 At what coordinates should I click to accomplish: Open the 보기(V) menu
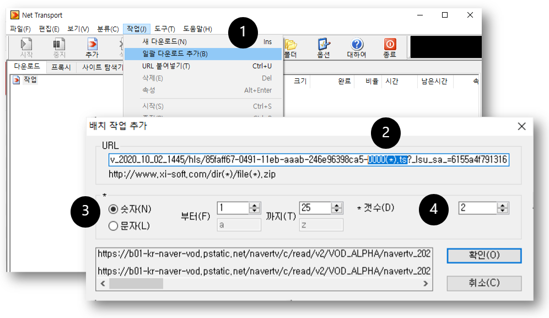[78, 29]
